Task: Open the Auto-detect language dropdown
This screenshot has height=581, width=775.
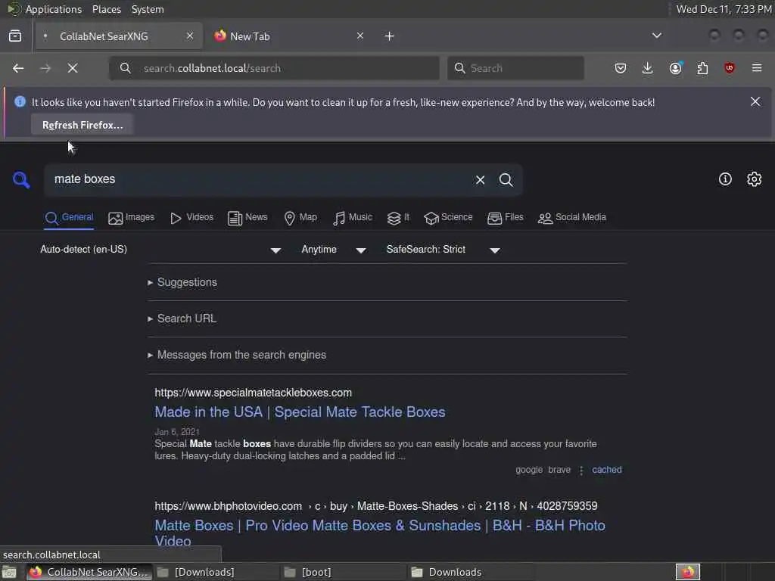Action: tap(160, 250)
